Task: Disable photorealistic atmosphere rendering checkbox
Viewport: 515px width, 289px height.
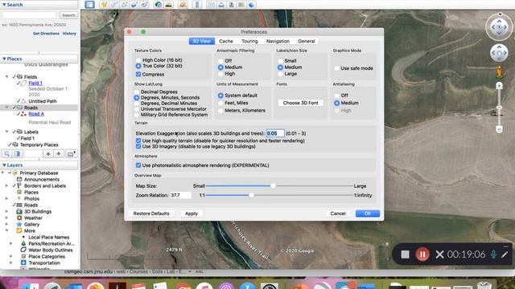Action: pyautogui.click(x=138, y=165)
